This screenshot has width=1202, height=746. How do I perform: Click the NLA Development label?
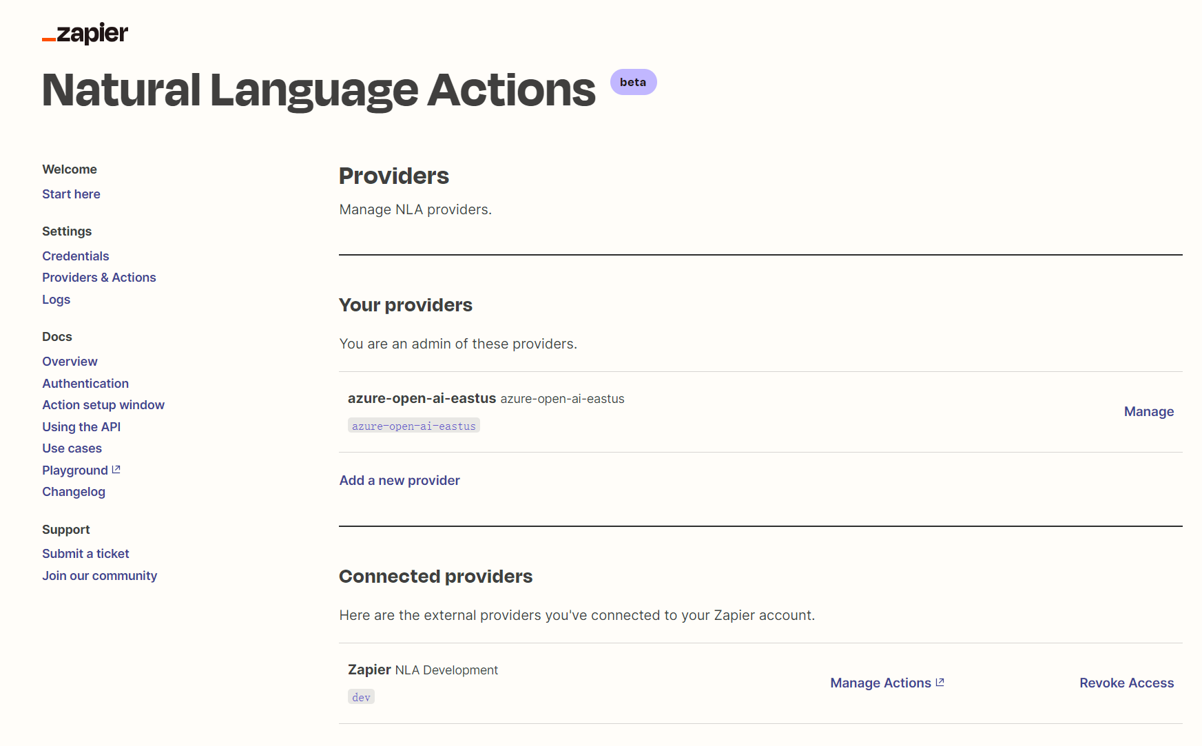coord(446,670)
